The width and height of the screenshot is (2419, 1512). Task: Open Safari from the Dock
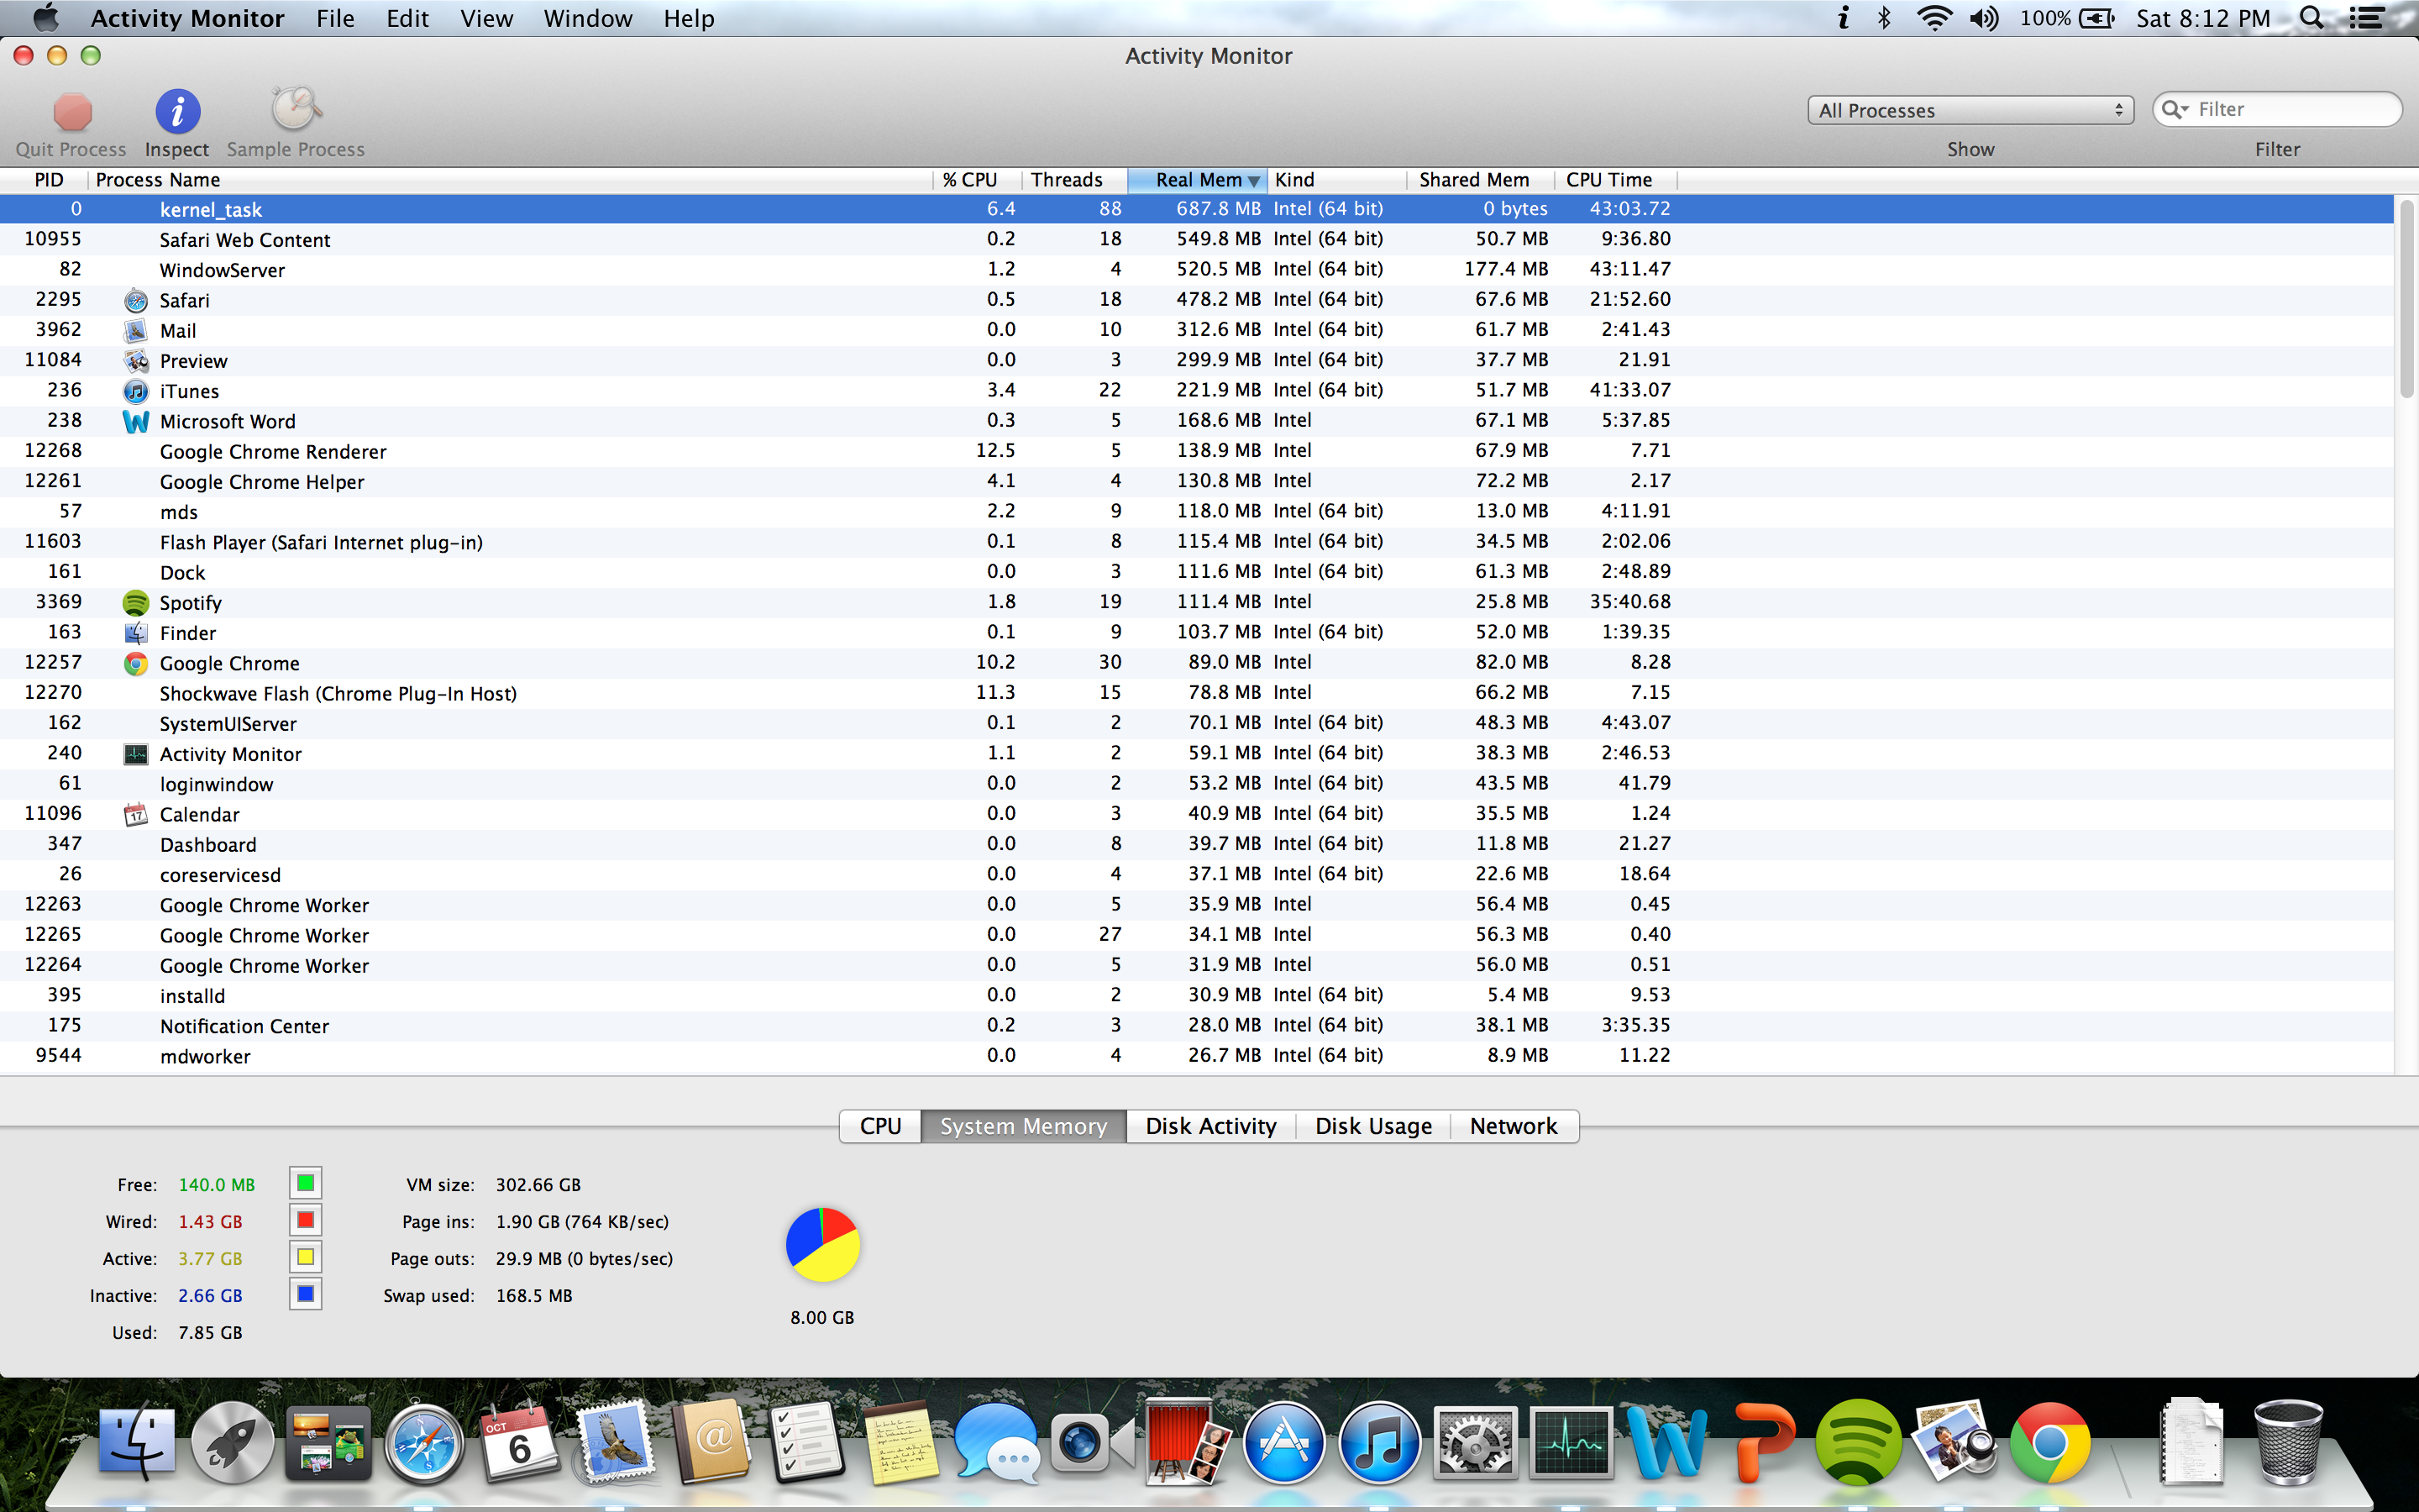pos(425,1442)
